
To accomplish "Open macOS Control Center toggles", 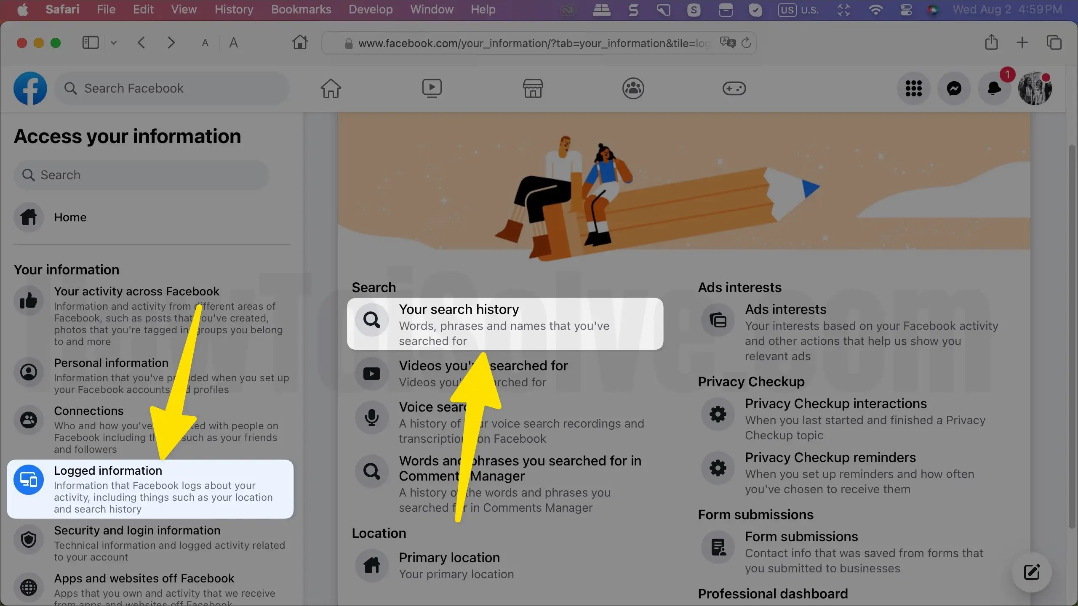I will [x=906, y=10].
